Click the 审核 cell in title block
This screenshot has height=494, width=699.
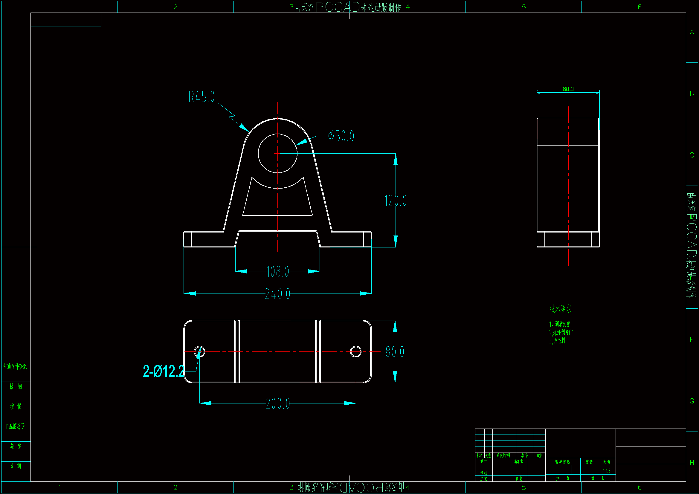(x=483, y=473)
